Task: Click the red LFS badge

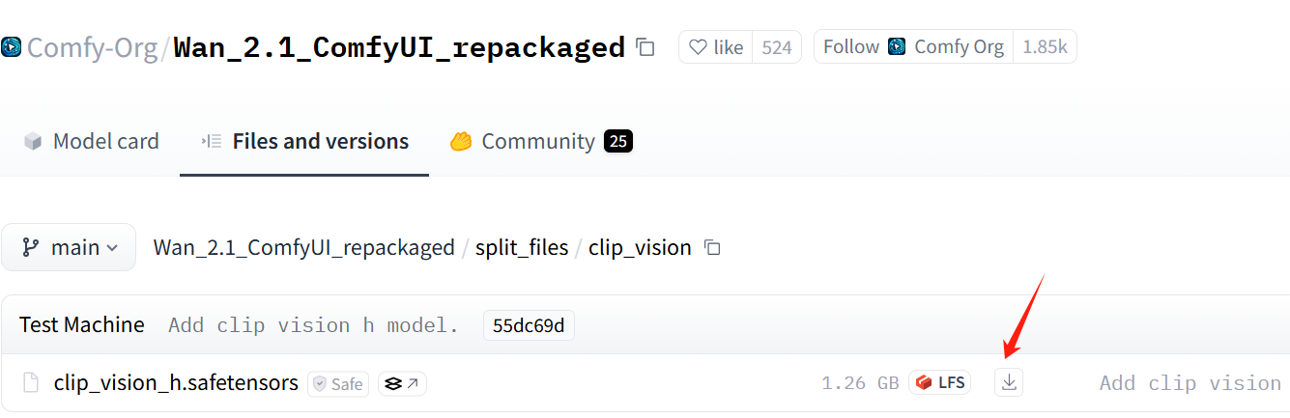Action: [x=939, y=382]
